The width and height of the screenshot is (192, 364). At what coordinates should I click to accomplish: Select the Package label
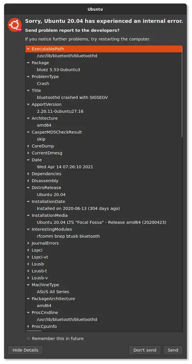(x=40, y=63)
